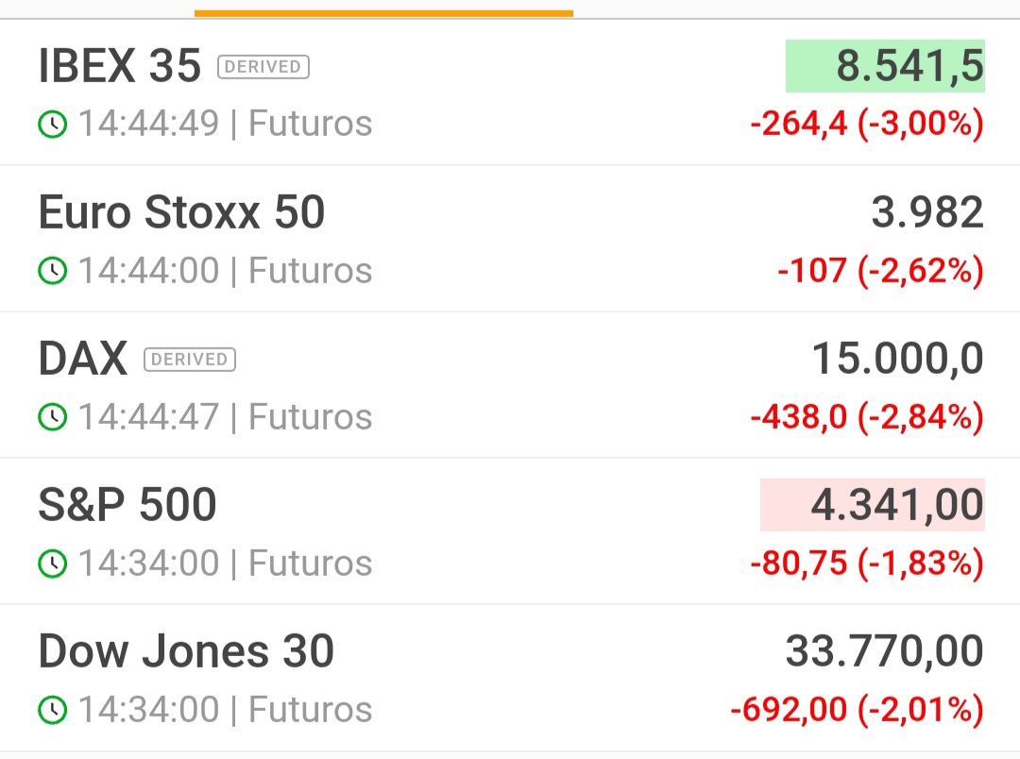
Task: Tap the clock icon in the DAX row
Action: point(53,417)
